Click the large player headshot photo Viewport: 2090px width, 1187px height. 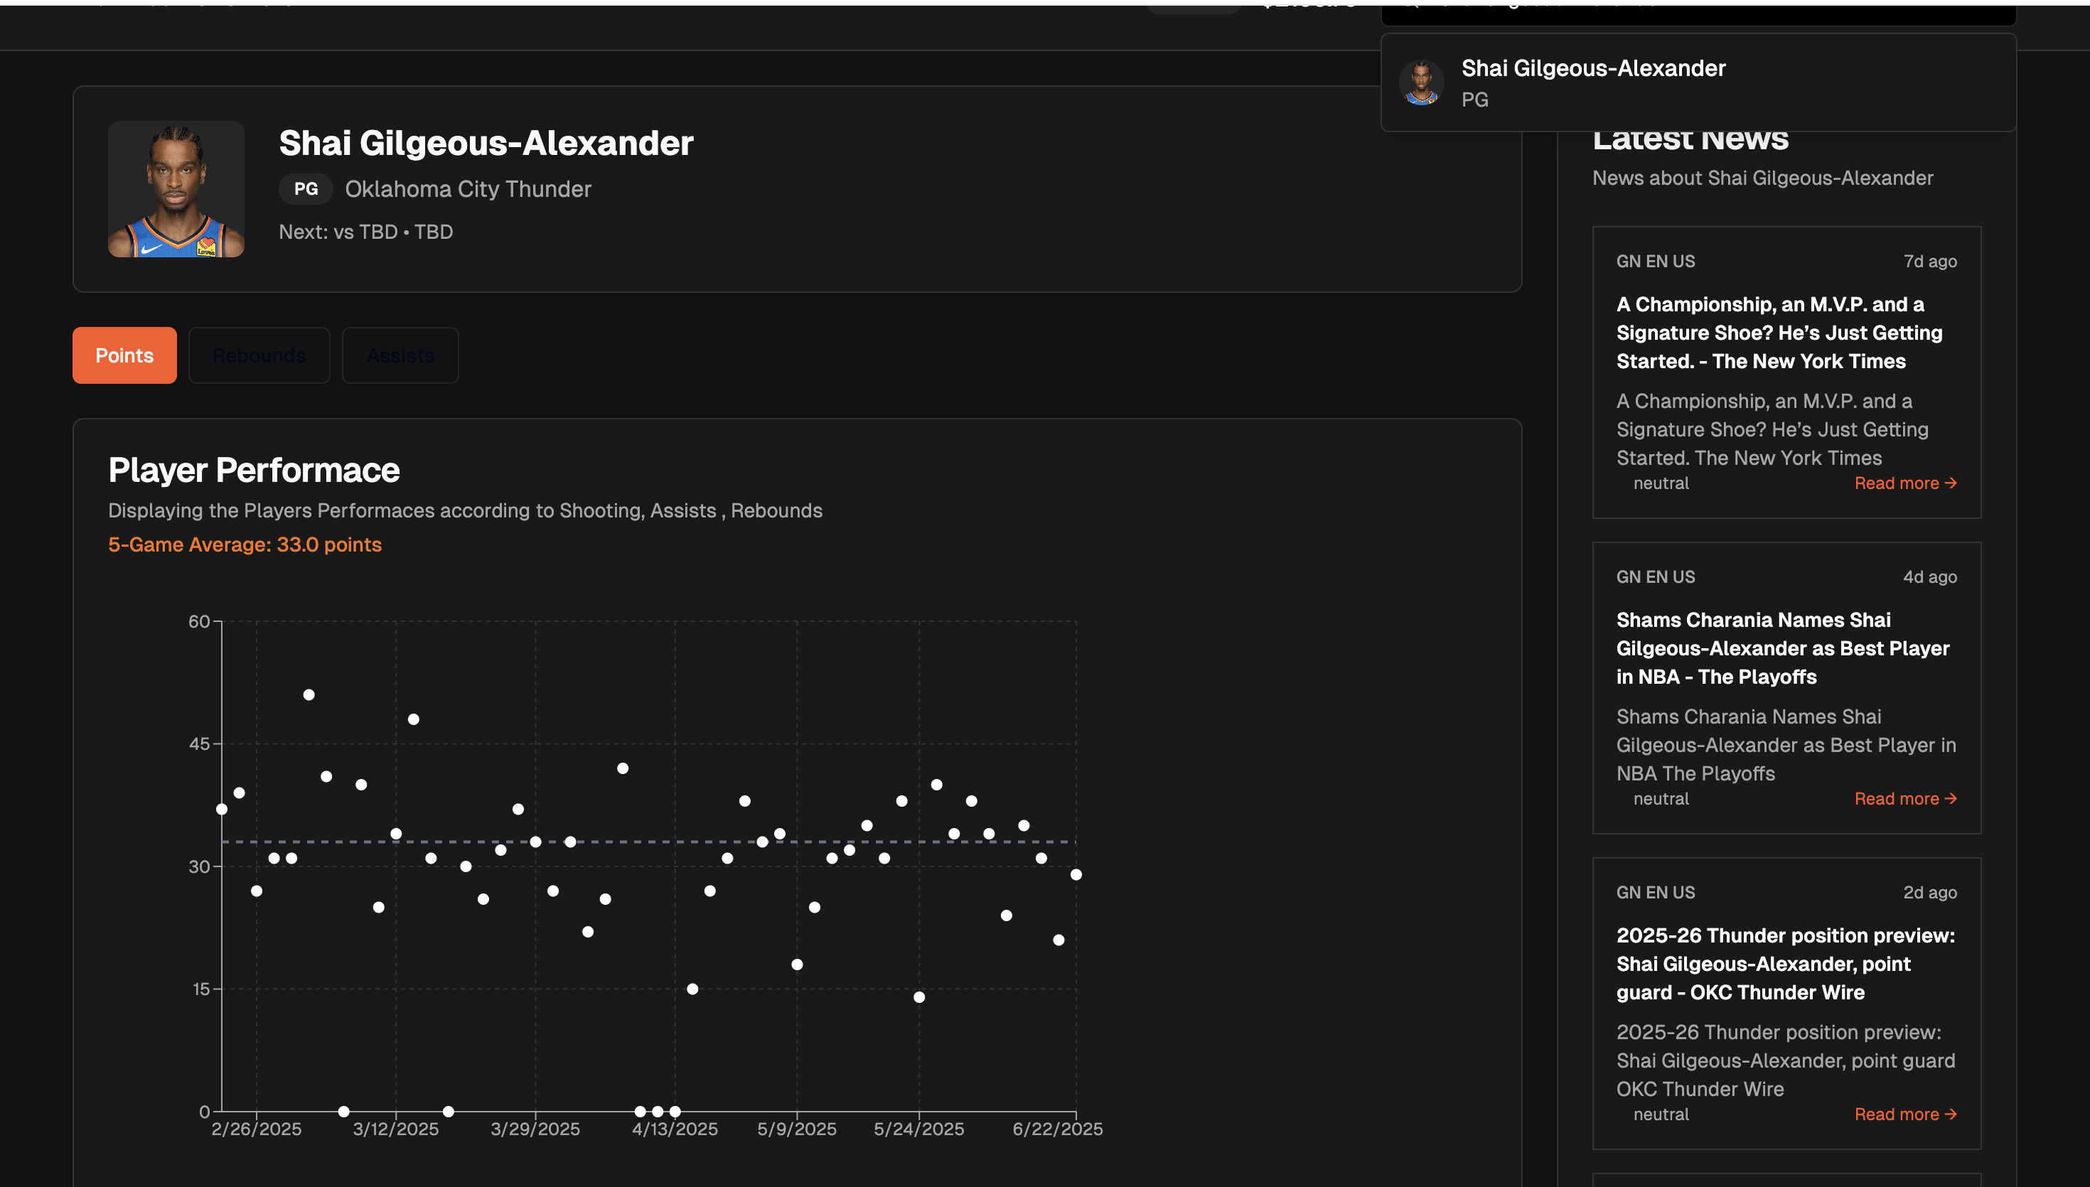pyautogui.click(x=176, y=189)
